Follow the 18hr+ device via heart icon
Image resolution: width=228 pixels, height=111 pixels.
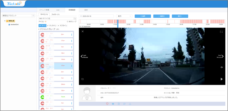pyautogui.click(x=46, y=54)
